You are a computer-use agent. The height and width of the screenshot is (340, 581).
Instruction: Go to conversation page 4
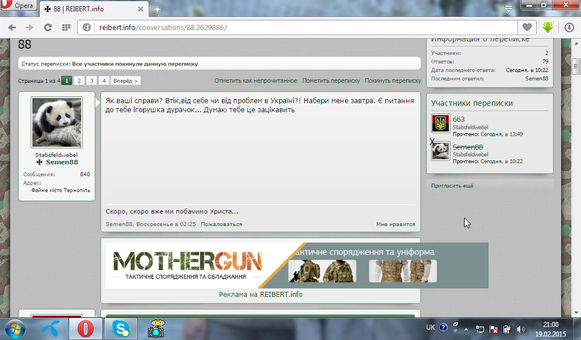pos(104,80)
